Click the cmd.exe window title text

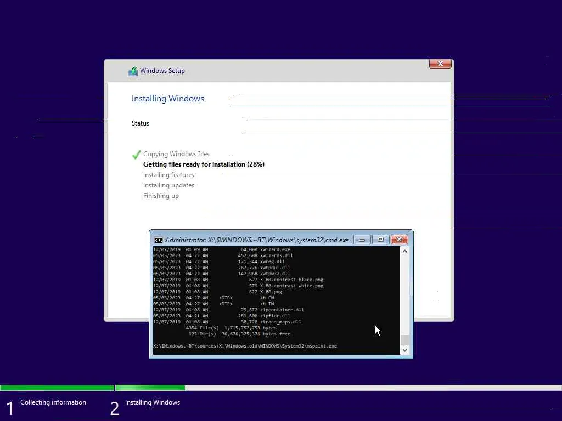pos(257,240)
